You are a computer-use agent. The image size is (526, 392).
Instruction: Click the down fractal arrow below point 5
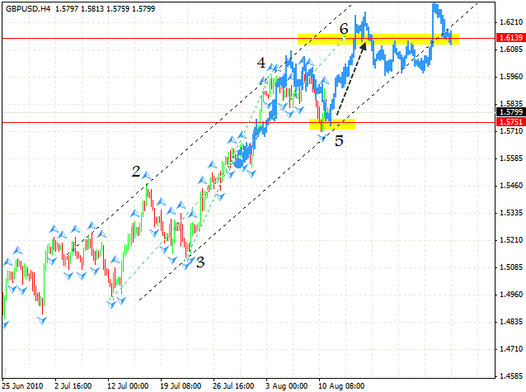[x=322, y=137]
